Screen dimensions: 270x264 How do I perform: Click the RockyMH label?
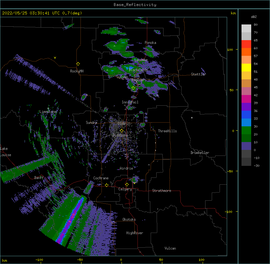tap(77, 71)
